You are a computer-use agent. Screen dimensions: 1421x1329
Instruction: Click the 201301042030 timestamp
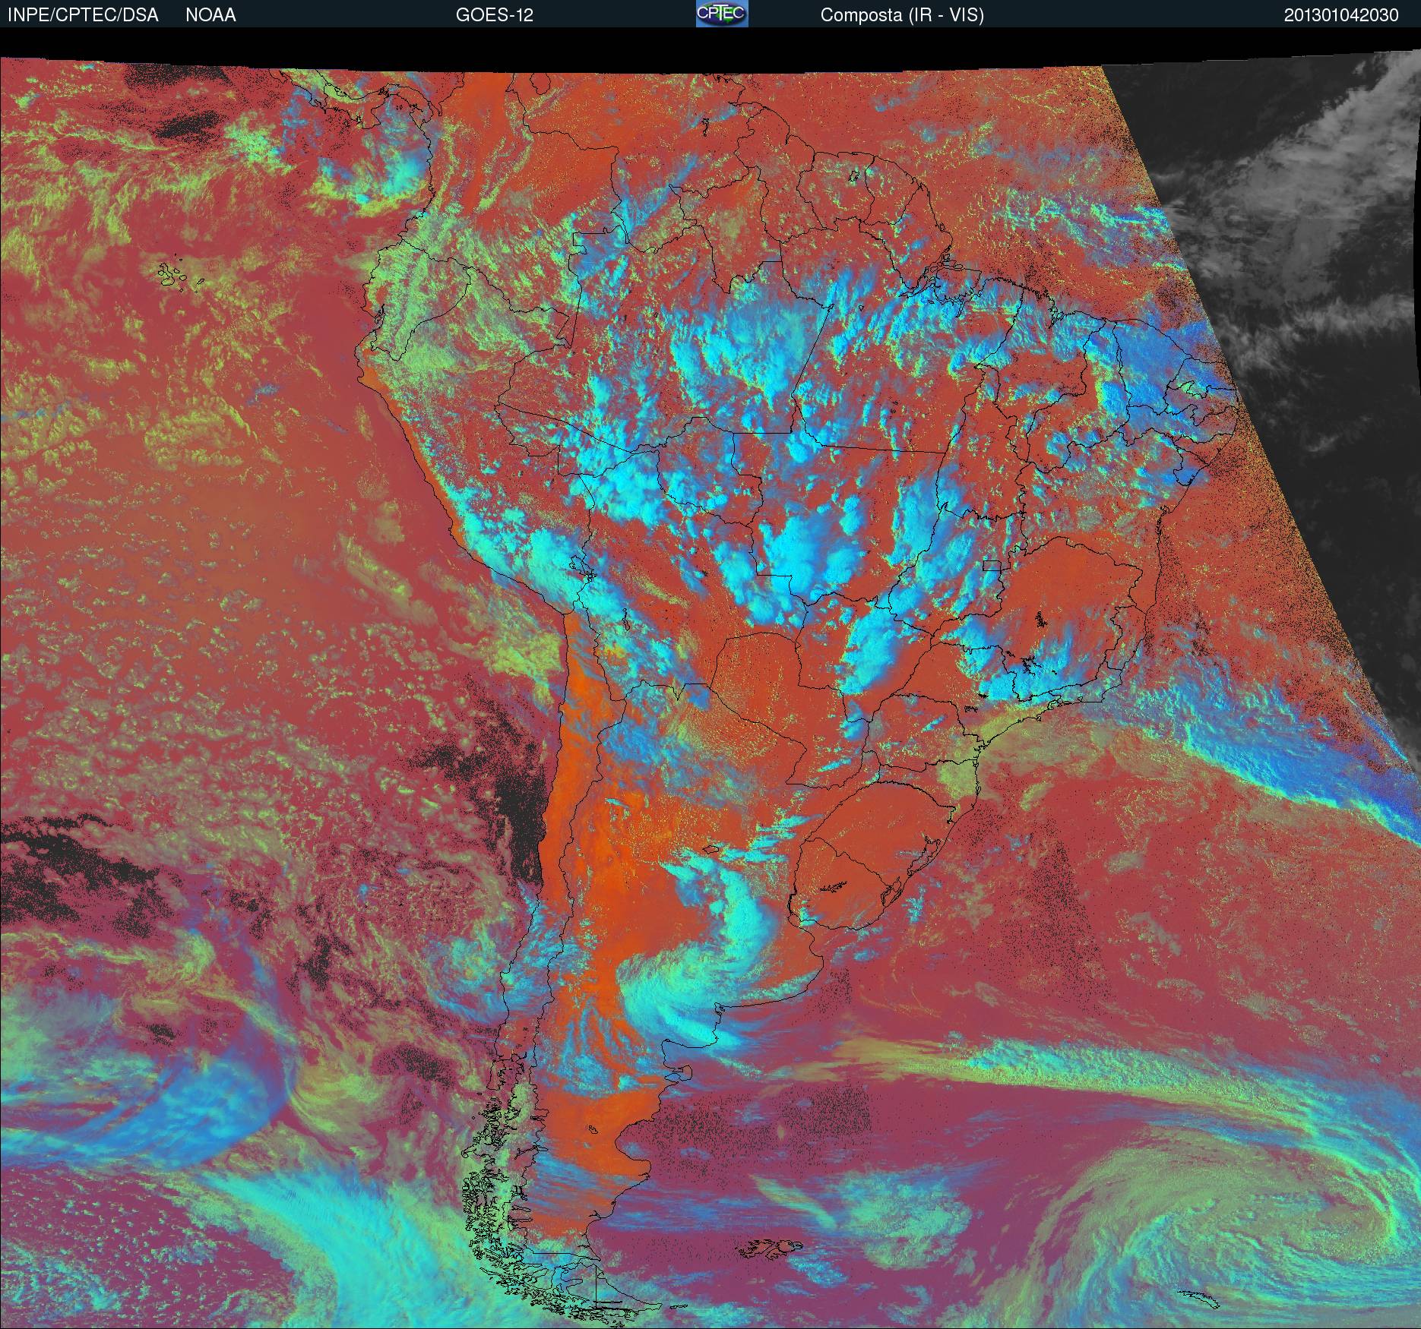(x=1341, y=15)
